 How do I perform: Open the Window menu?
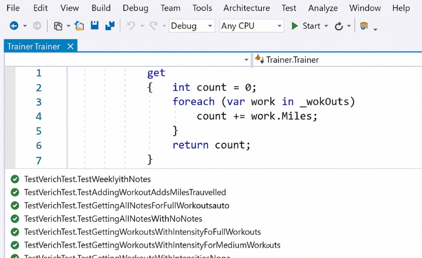365,8
